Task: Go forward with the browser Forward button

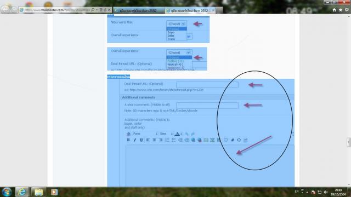Action: pos(14,10)
